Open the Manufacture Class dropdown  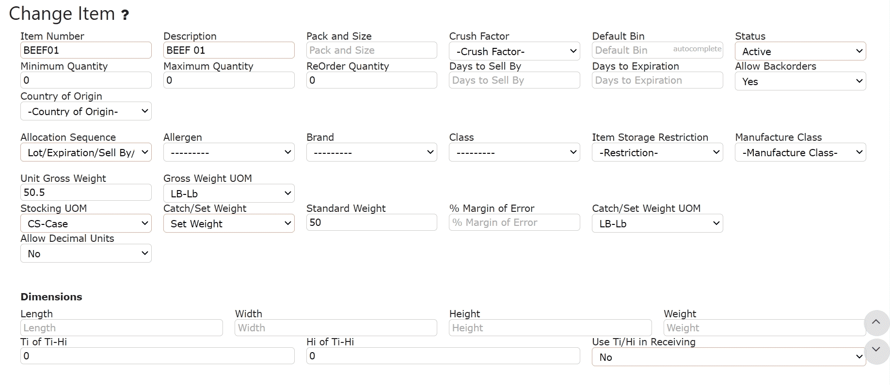click(800, 152)
